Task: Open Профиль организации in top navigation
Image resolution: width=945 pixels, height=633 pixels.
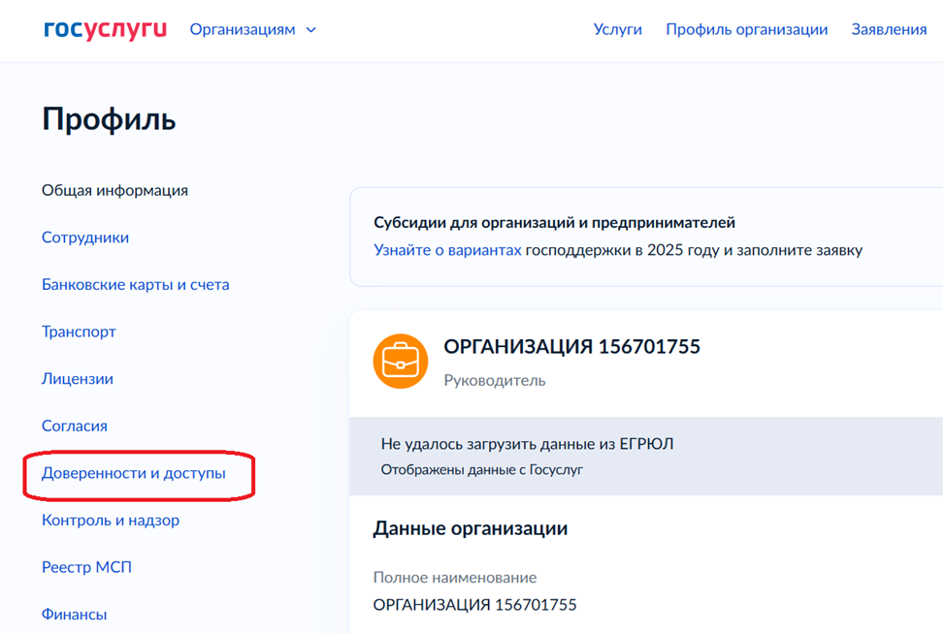Action: point(746,30)
